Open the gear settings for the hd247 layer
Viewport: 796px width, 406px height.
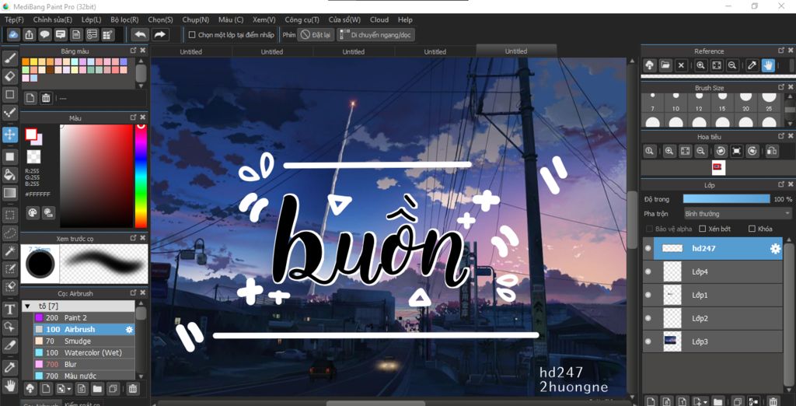click(x=775, y=248)
